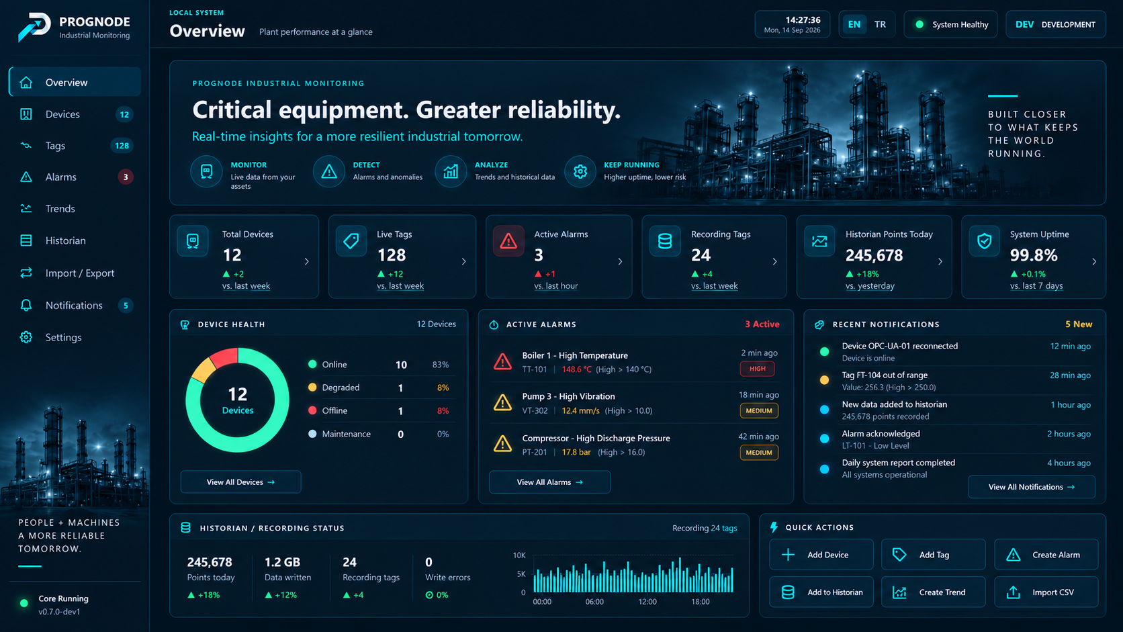
Task: Click the Import CSV quick action
Action: (1046, 592)
